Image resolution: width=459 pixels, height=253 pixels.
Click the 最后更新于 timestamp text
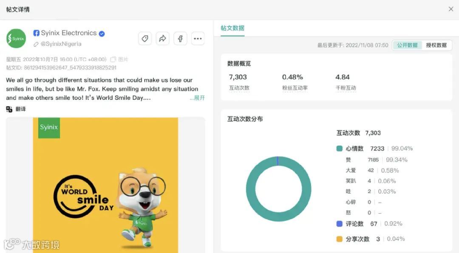[x=353, y=45]
